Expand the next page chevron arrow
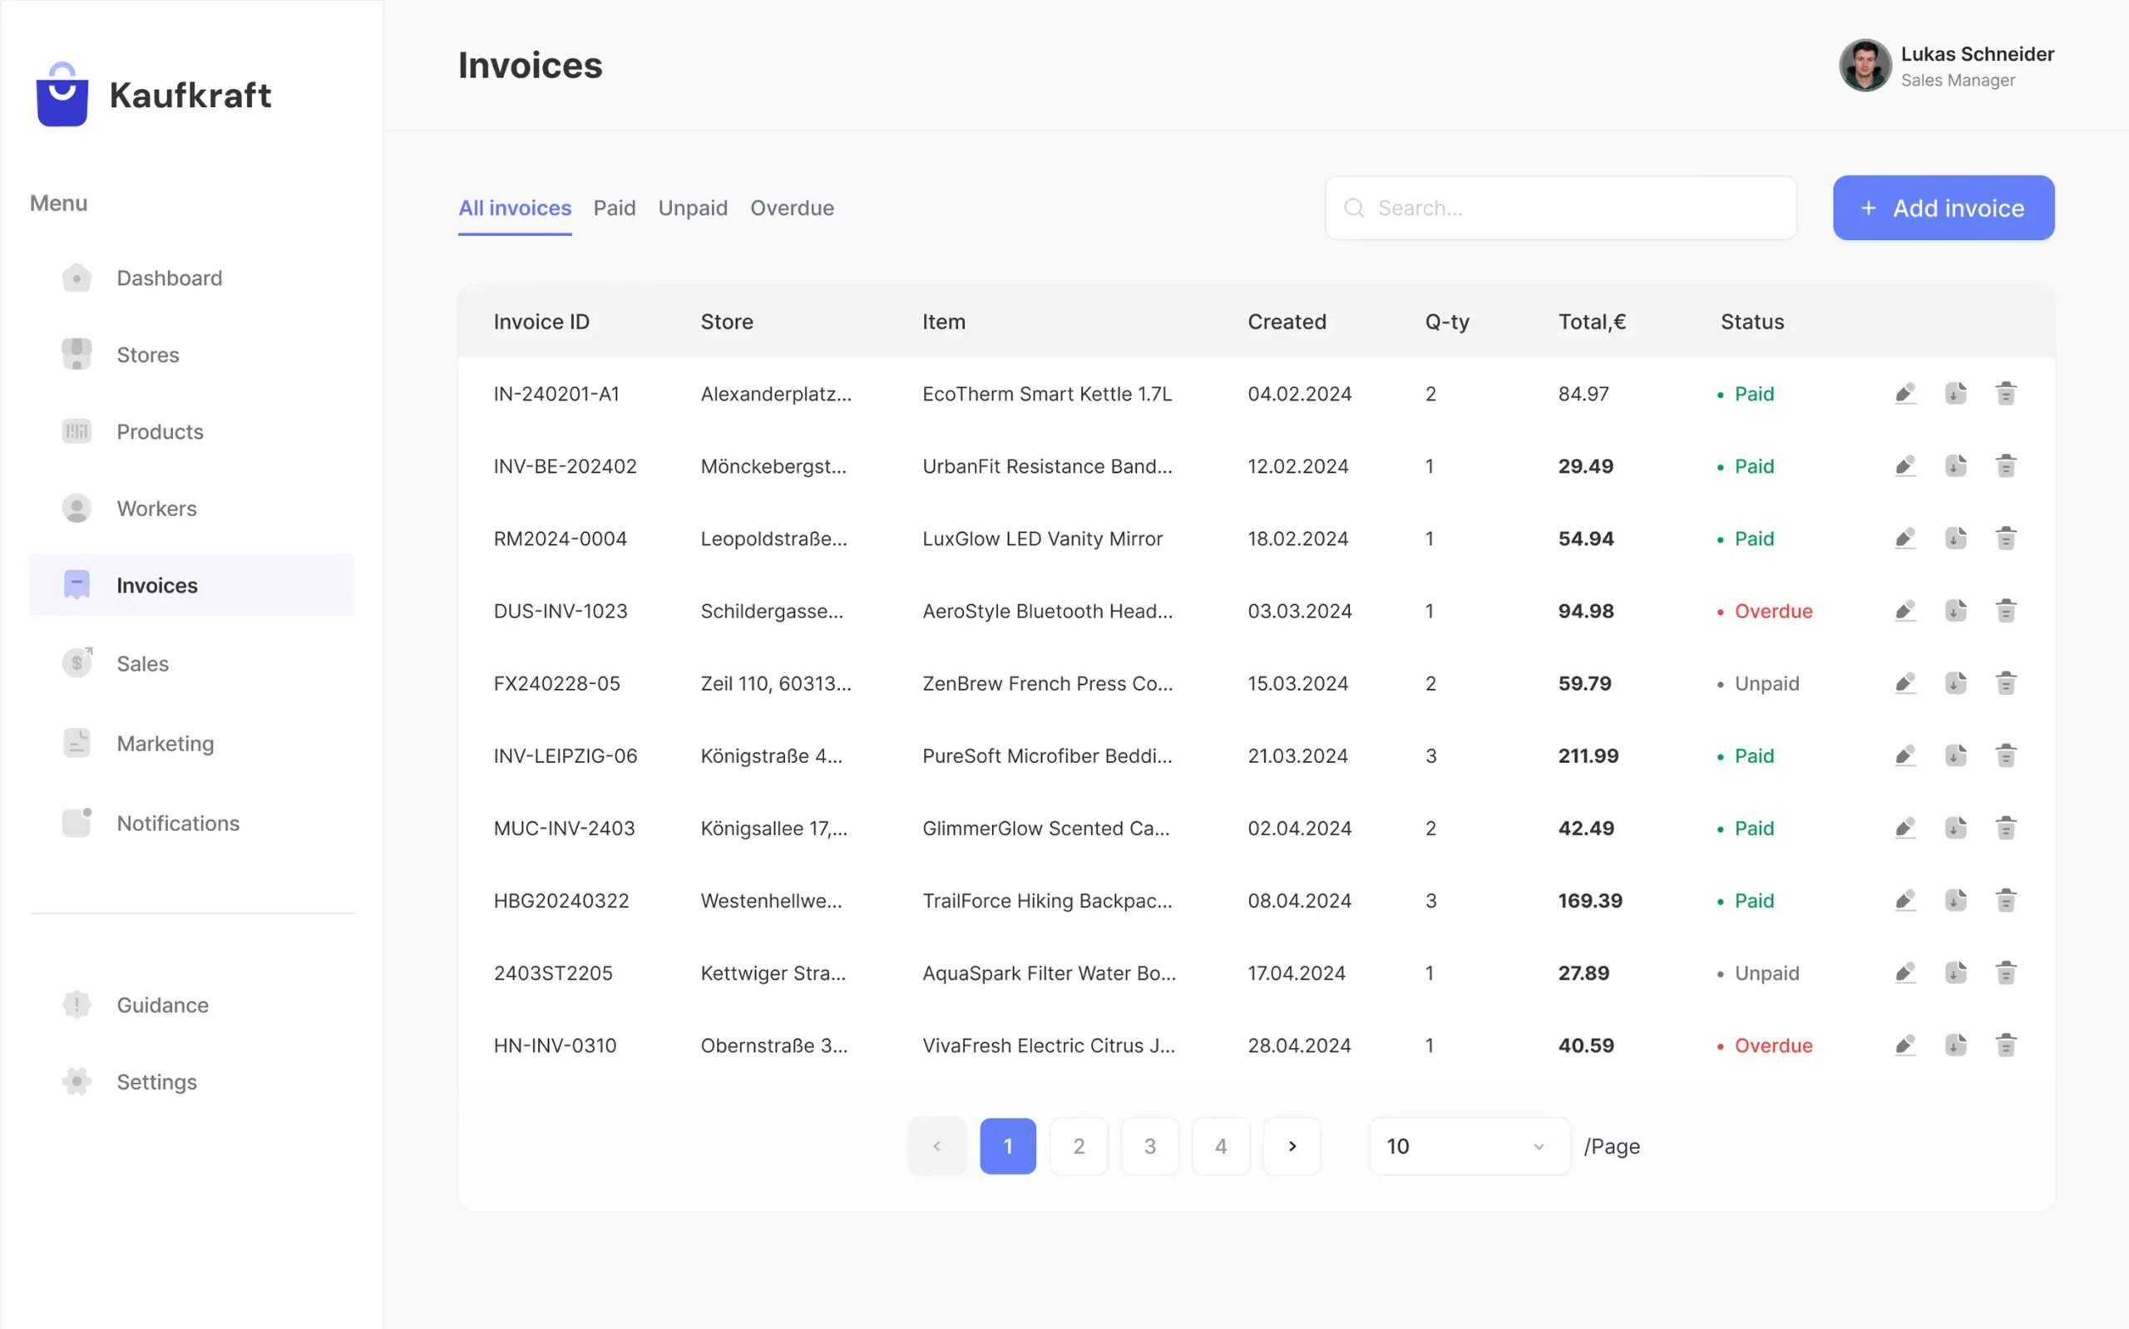This screenshot has height=1329, width=2129. point(1291,1145)
